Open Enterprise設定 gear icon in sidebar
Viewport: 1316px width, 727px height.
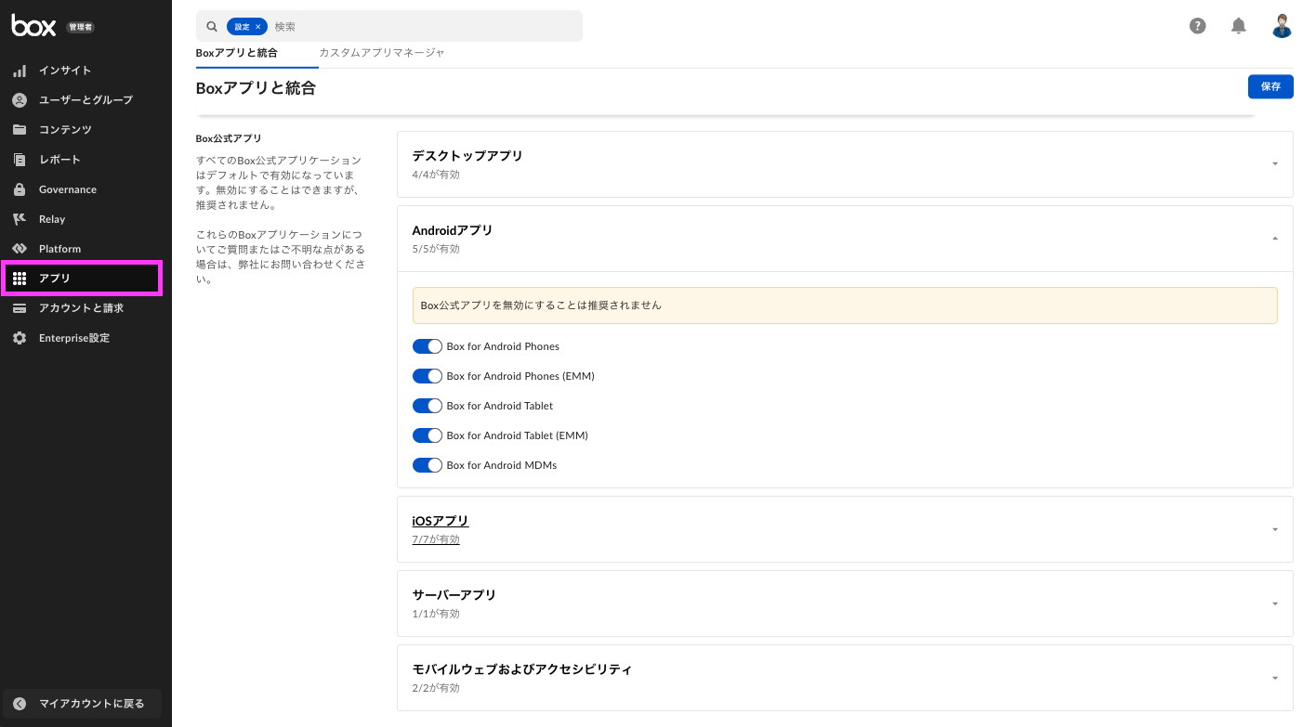click(x=20, y=338)
